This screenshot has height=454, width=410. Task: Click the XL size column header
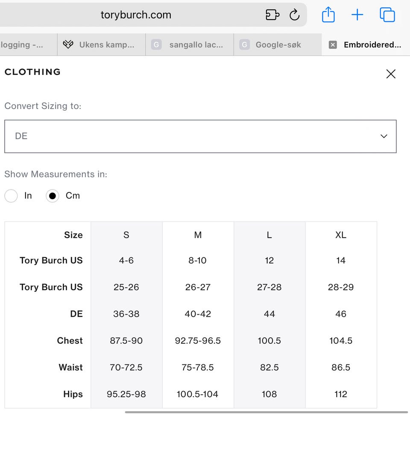[341, 235]
